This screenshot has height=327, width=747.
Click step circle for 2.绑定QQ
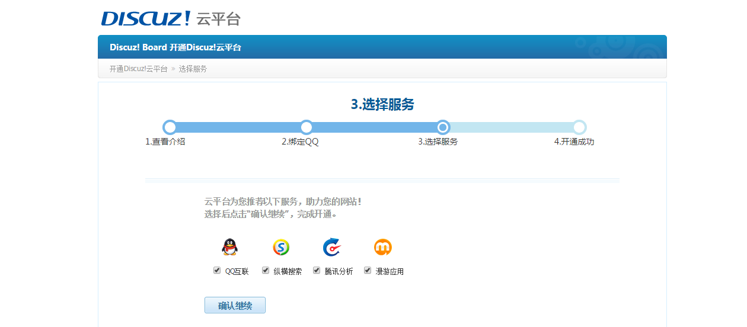[x=307, y=127]
